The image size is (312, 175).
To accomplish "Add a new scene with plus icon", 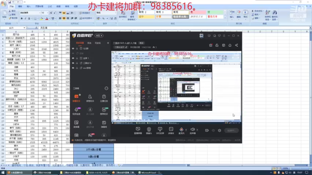I will tap(108, 43).
